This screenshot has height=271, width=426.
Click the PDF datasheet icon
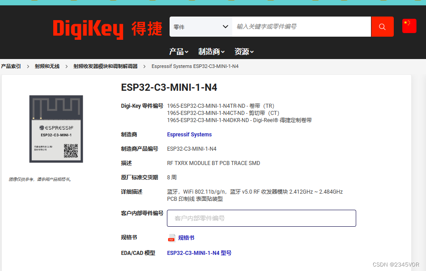pyautogui.click(x=171, y=238)
